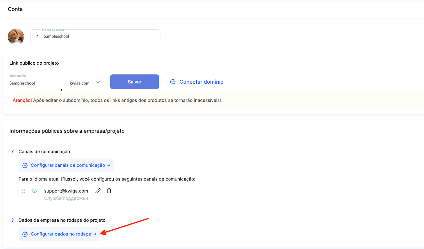Click the help icon next to Canais de comunicação

(x=12, y=152)
